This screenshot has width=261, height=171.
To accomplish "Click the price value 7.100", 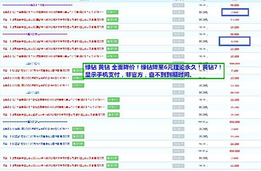I will 234,71.
